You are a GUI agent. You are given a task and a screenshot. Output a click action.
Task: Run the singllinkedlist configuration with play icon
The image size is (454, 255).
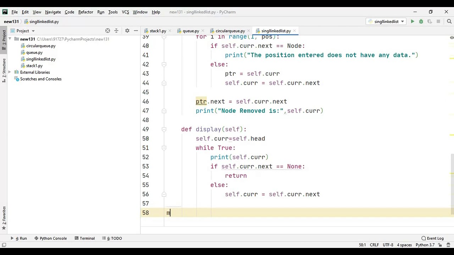[413, 22]
